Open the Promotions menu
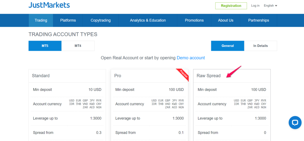 194,20
